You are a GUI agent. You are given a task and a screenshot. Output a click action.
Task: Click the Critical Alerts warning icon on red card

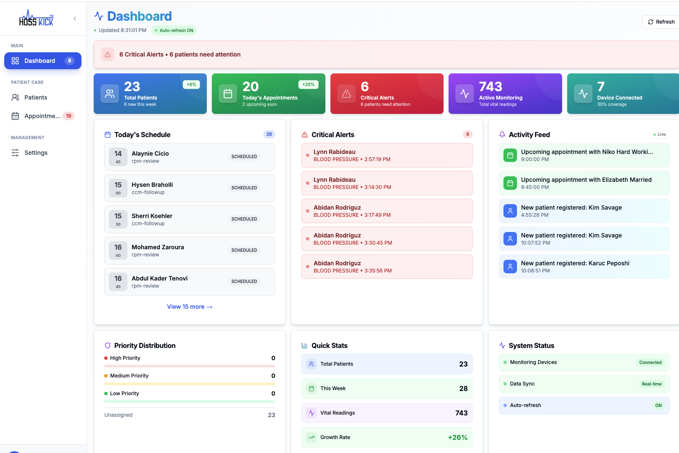pos(346,94)
